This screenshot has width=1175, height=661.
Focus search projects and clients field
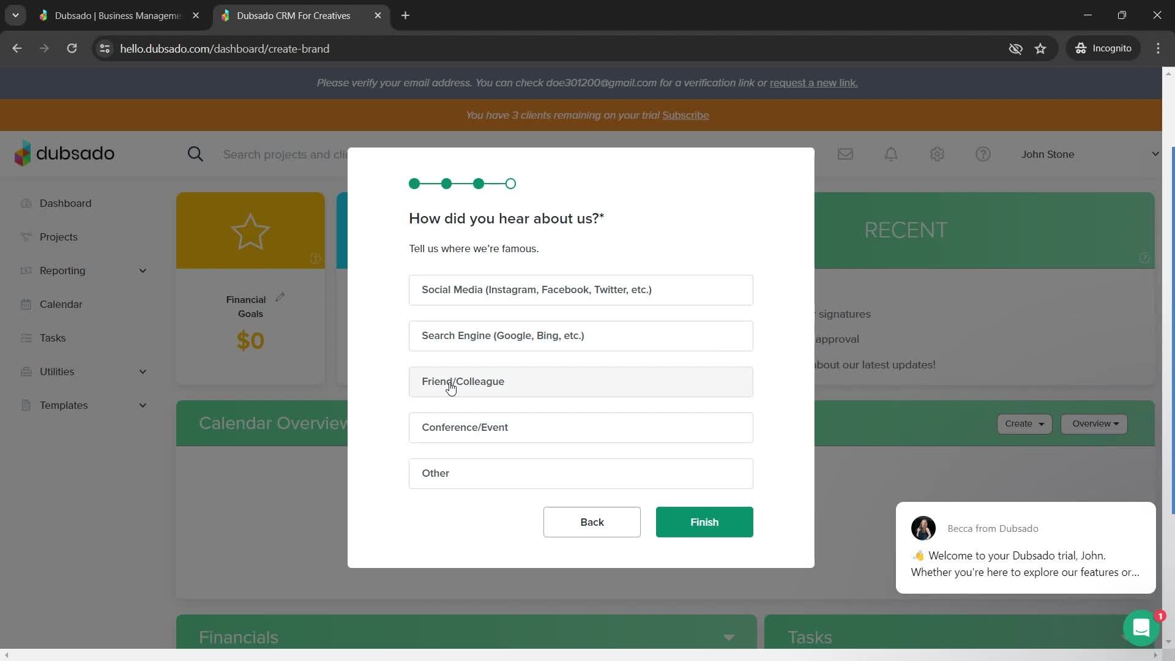coord(285,154)
